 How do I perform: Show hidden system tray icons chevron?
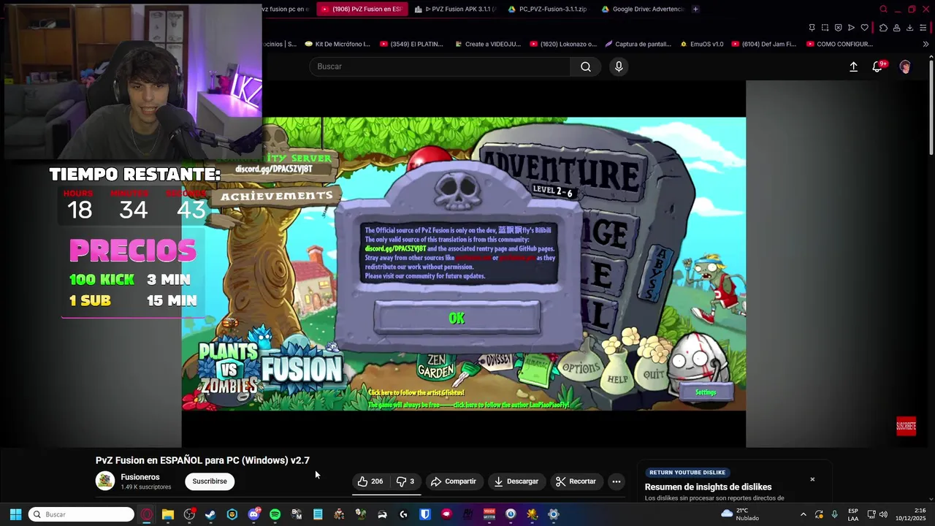(x=803, y=514)
